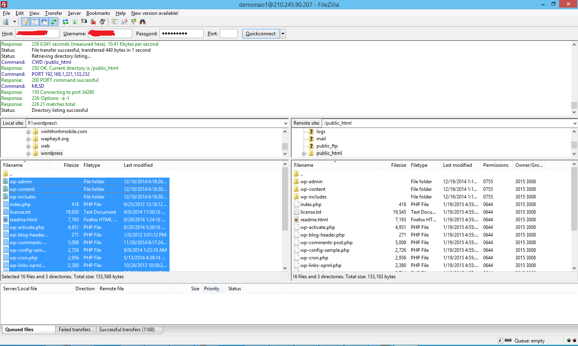Click the Disconnect from server icon

pos(93,22)
